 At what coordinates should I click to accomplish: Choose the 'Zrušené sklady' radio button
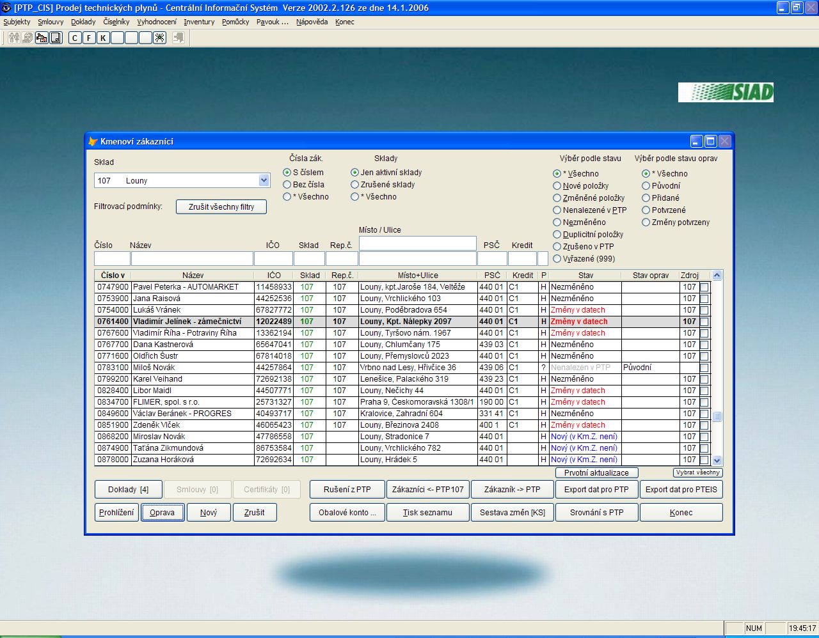[355, 185]
